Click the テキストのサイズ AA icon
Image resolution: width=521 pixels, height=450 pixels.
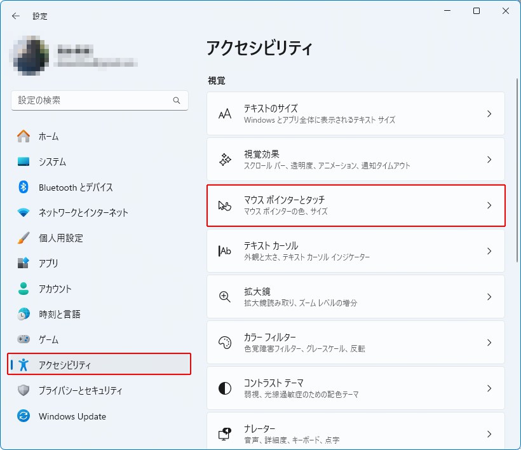[x=225, y=114]
